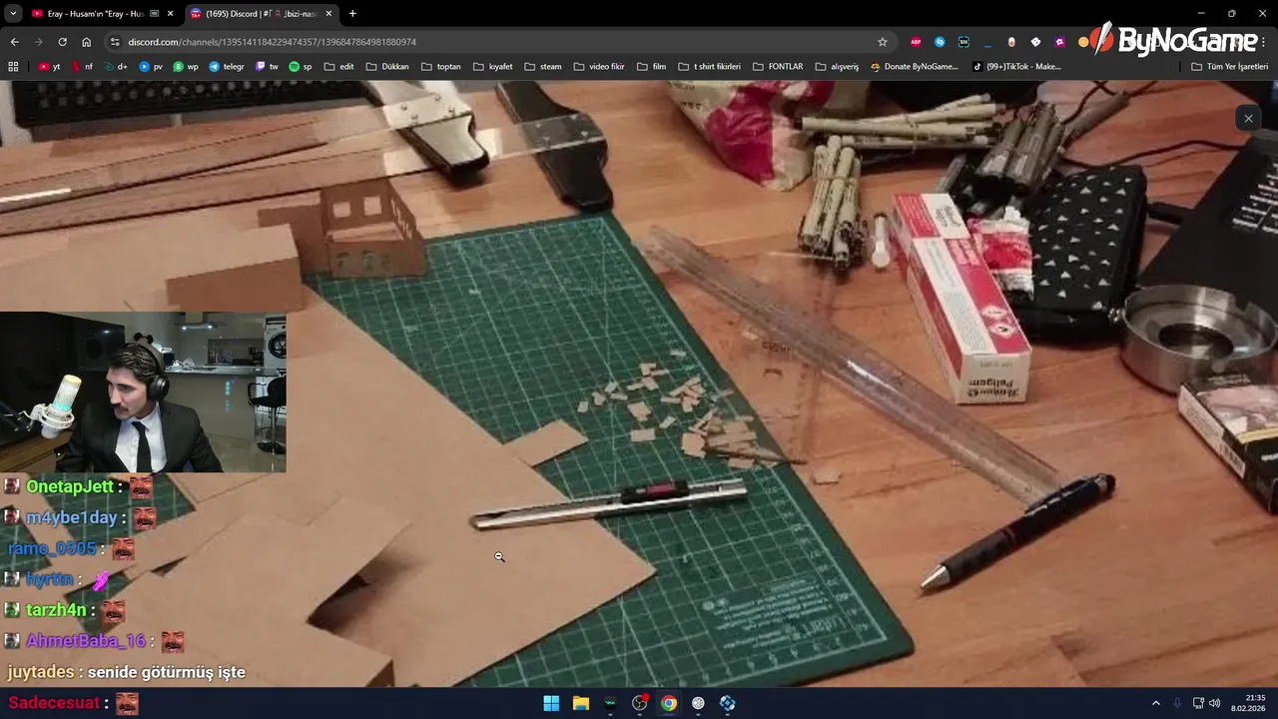Open the sp Spotify bookmark
This screenshot has height=719, width=1278.
[x=301, y=67]
